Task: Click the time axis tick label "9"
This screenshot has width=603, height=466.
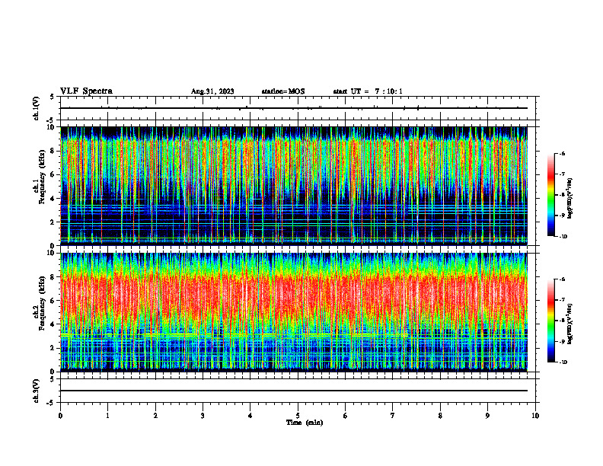Action: (x=487, y=416)
